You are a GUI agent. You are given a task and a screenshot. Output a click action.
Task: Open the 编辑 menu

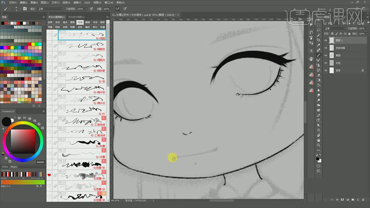click(24, 3)
